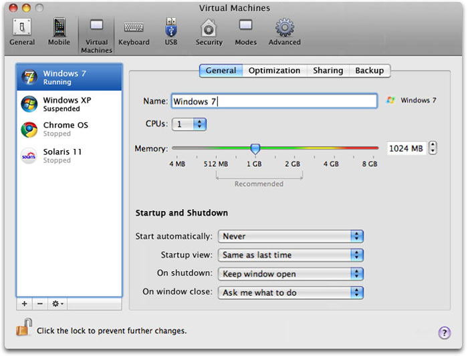Open the Keyboard preferences icon
468x356 pixels.
pos(134,32)
